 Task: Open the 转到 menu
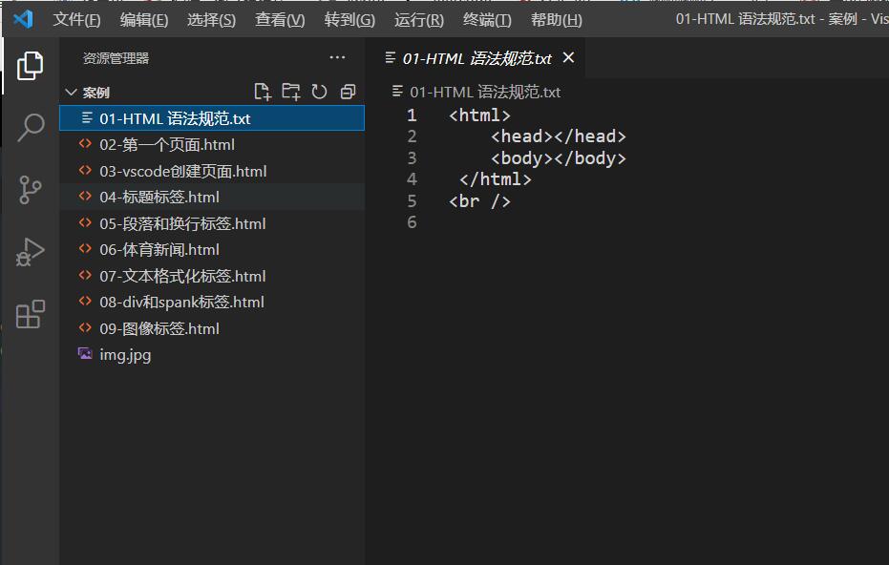[x=349, y=19]
